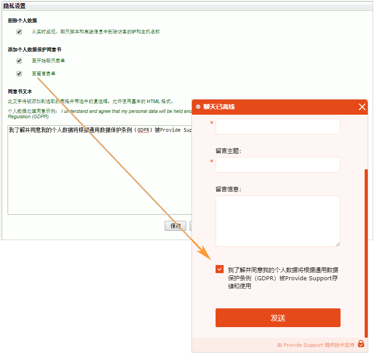Click the 隐私设置 heading
Viewport: 374px width, 357px height.
point(14,6)
